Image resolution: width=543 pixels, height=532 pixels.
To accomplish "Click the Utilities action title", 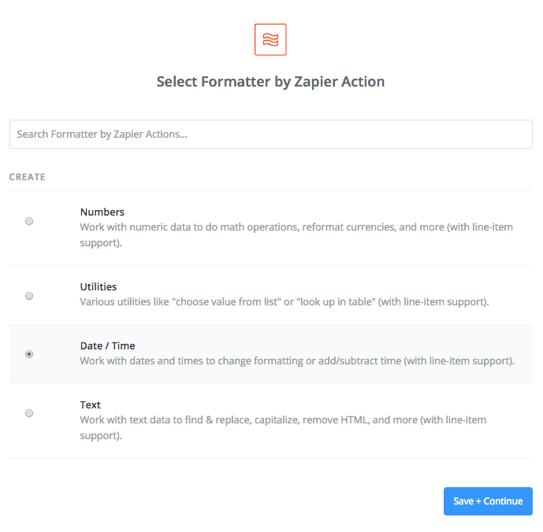I will pos(99,287).
